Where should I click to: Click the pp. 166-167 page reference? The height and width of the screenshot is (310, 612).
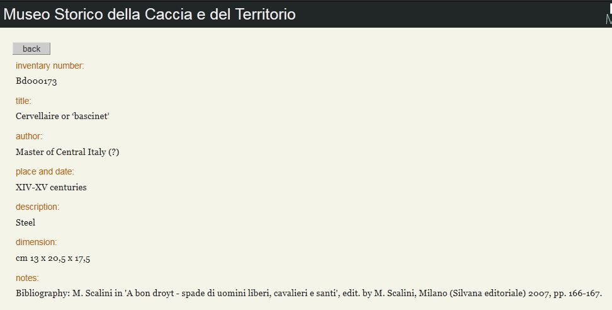tap(577, 293)
